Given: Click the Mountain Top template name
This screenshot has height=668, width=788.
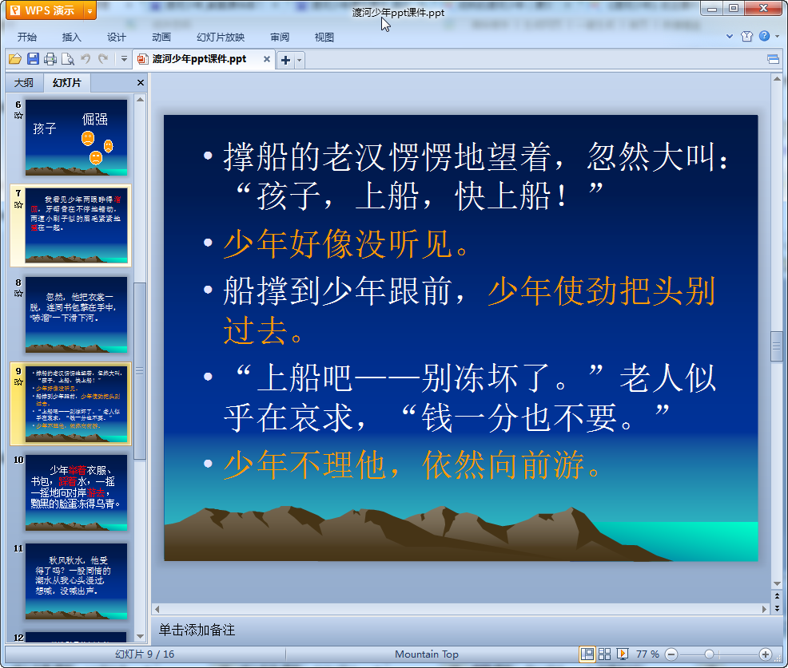Looking at the screenshot, I should [x=427, y=654].
